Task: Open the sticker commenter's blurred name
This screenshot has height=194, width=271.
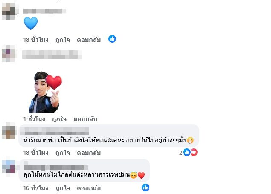Action: click(x=52, y=55)
